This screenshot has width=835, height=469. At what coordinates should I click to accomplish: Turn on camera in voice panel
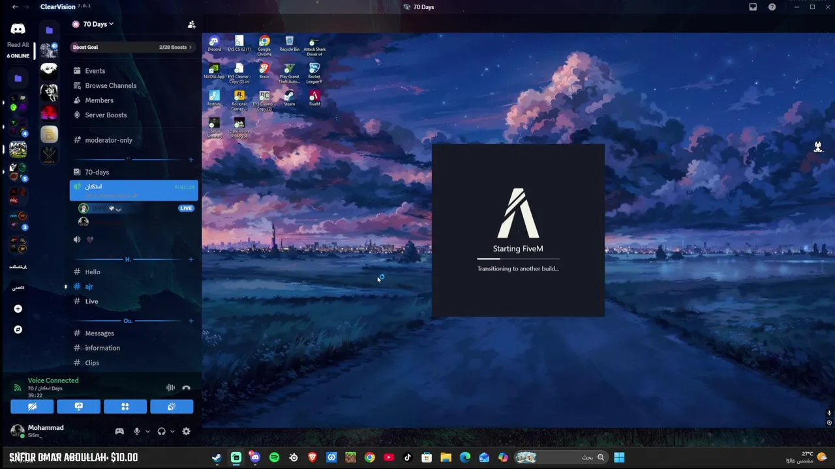click(x=32, y=406)
